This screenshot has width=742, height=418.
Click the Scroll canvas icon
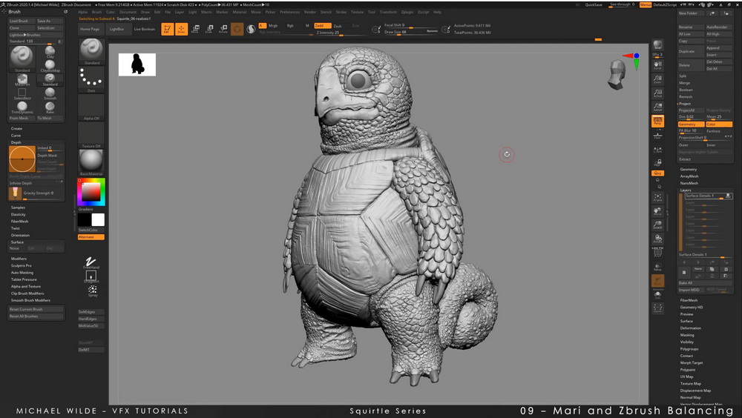coord(657,64)
